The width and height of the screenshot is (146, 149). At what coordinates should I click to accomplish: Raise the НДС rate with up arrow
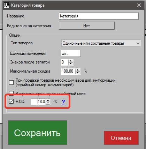tap(48, 100)
